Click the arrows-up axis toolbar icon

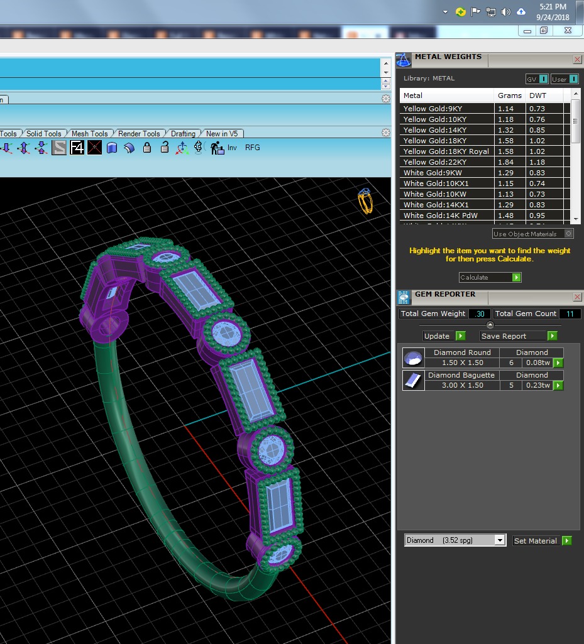pyautogui.click(x=41, y=148)
